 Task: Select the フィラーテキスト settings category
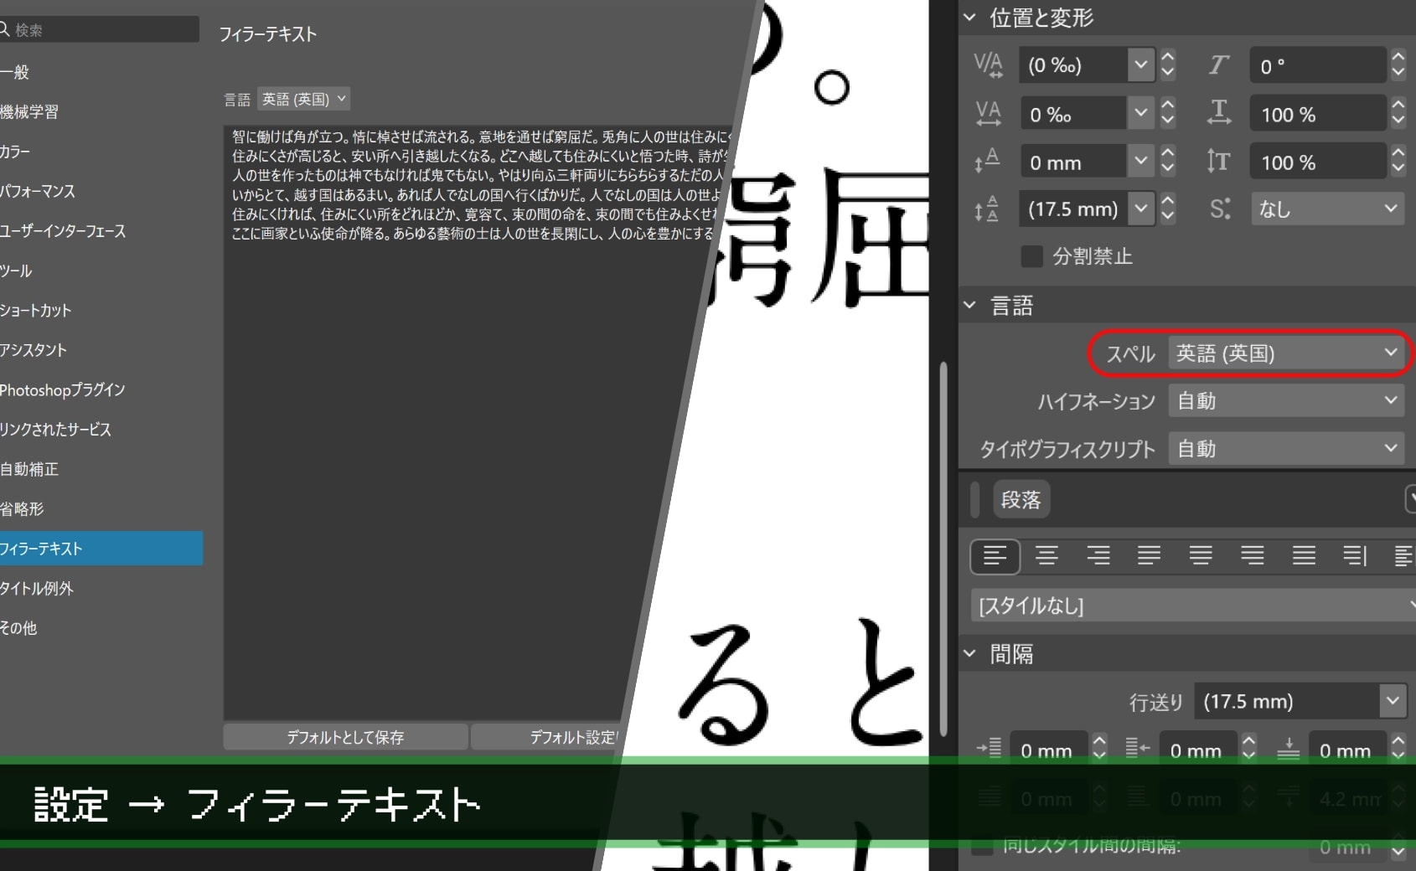pos(101,549)
